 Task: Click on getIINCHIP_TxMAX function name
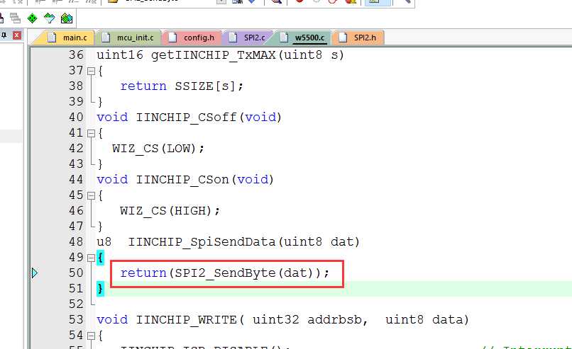click(x=213, y=55)
